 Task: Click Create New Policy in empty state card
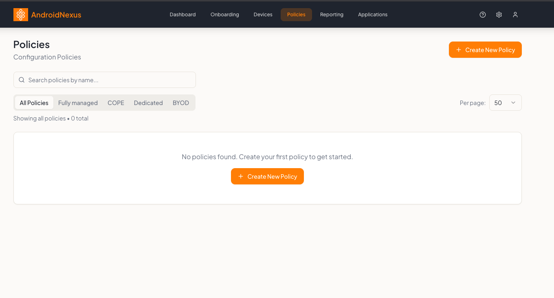[x=267, y=176]
